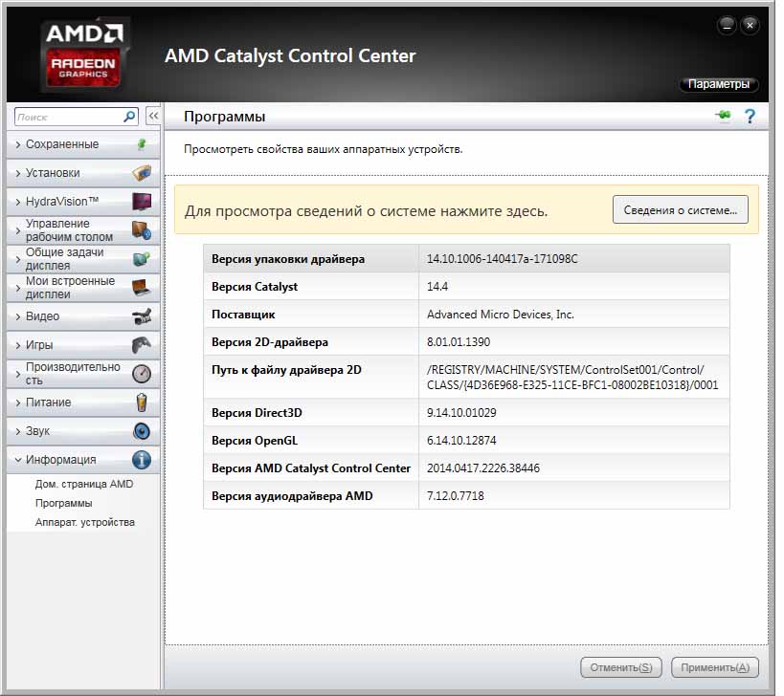Expand Мои встроенные дисплеи section
This screenshot has height=696, width=784.
(x=83, y=288)
